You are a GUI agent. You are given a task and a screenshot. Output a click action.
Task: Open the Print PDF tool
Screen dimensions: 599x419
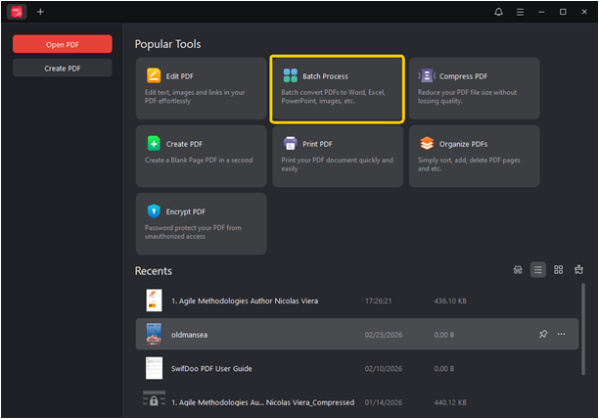click(x=337, y=155)
